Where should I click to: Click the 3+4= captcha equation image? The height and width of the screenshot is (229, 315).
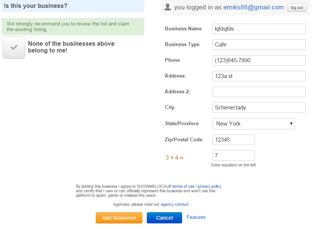(x=175, y=158)
